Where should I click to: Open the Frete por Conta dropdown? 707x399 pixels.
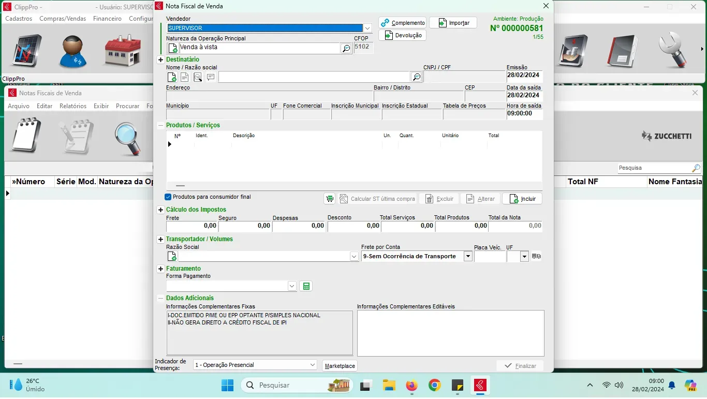[468, 256]
